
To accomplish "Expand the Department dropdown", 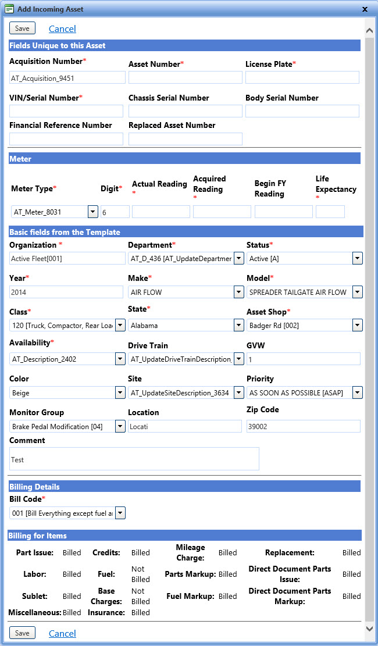I will [x=238, y=258].
